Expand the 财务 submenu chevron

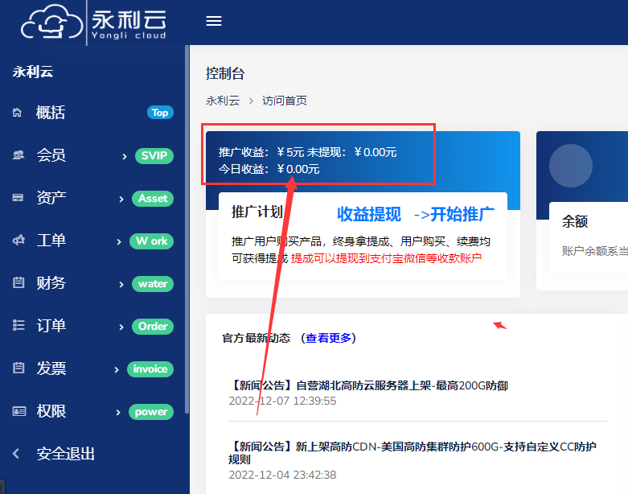tap(121, 285)
